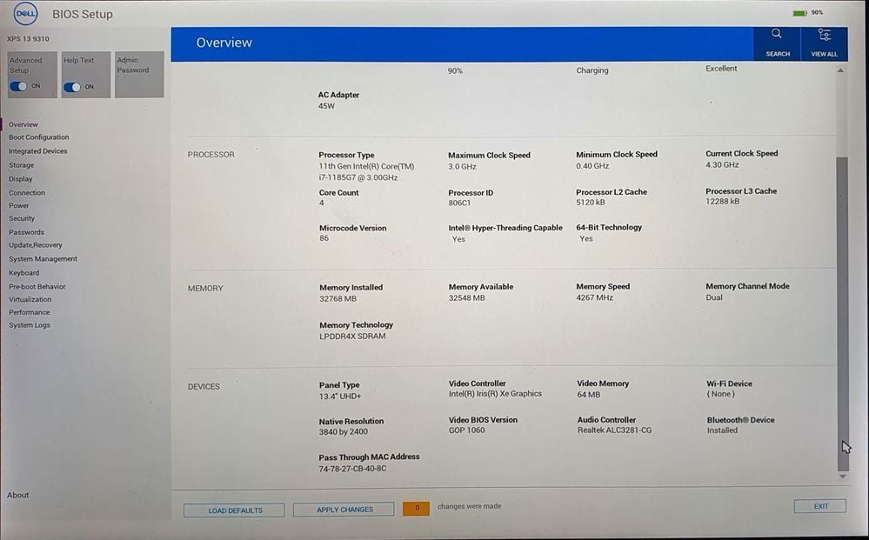Click the Processor ID 806C1 value
The height and width of the screenshot is (540, 869).
tap(459, 203)
